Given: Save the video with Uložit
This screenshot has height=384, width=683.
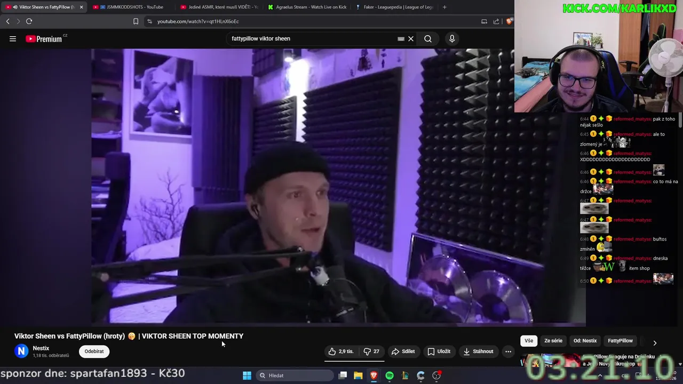Looking at the screenshot, I should pos(439,351).
